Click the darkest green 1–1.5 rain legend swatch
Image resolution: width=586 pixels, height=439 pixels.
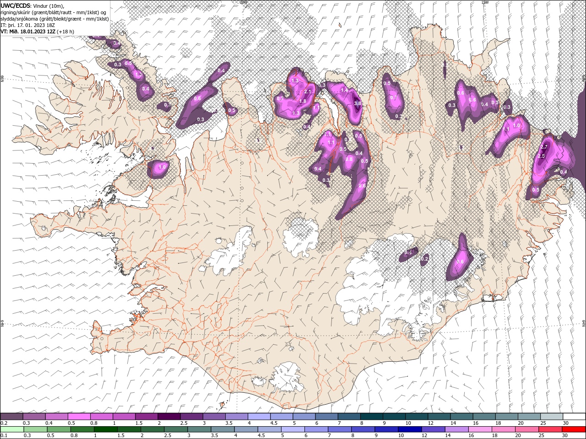(105, 429)
